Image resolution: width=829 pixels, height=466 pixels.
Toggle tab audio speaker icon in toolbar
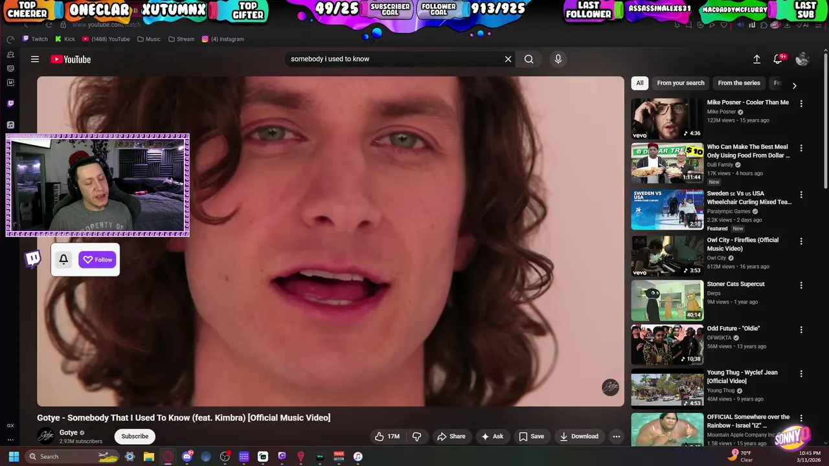[x=740, y=25]
